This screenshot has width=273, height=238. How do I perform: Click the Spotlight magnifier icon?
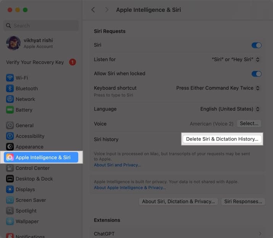click(10, 211)
